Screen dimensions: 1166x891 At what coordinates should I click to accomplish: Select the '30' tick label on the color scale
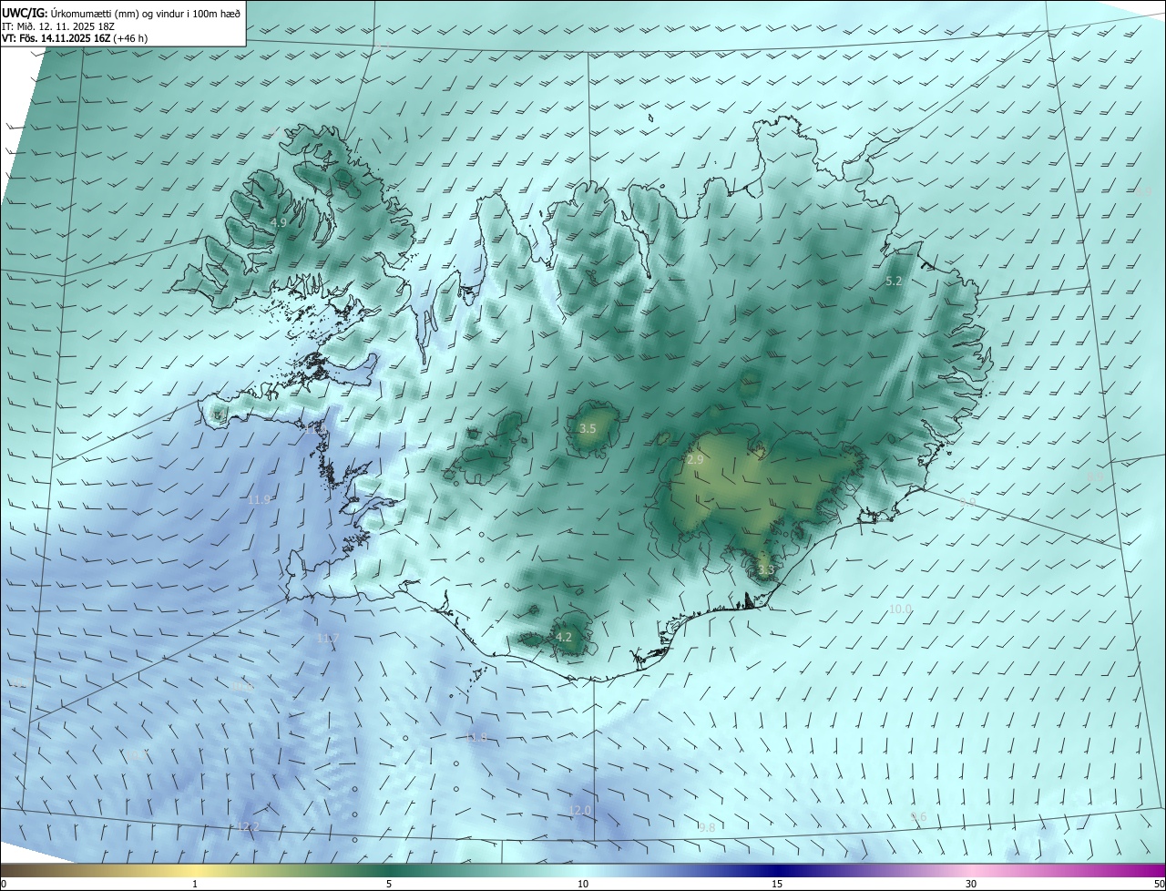point(971,884)
